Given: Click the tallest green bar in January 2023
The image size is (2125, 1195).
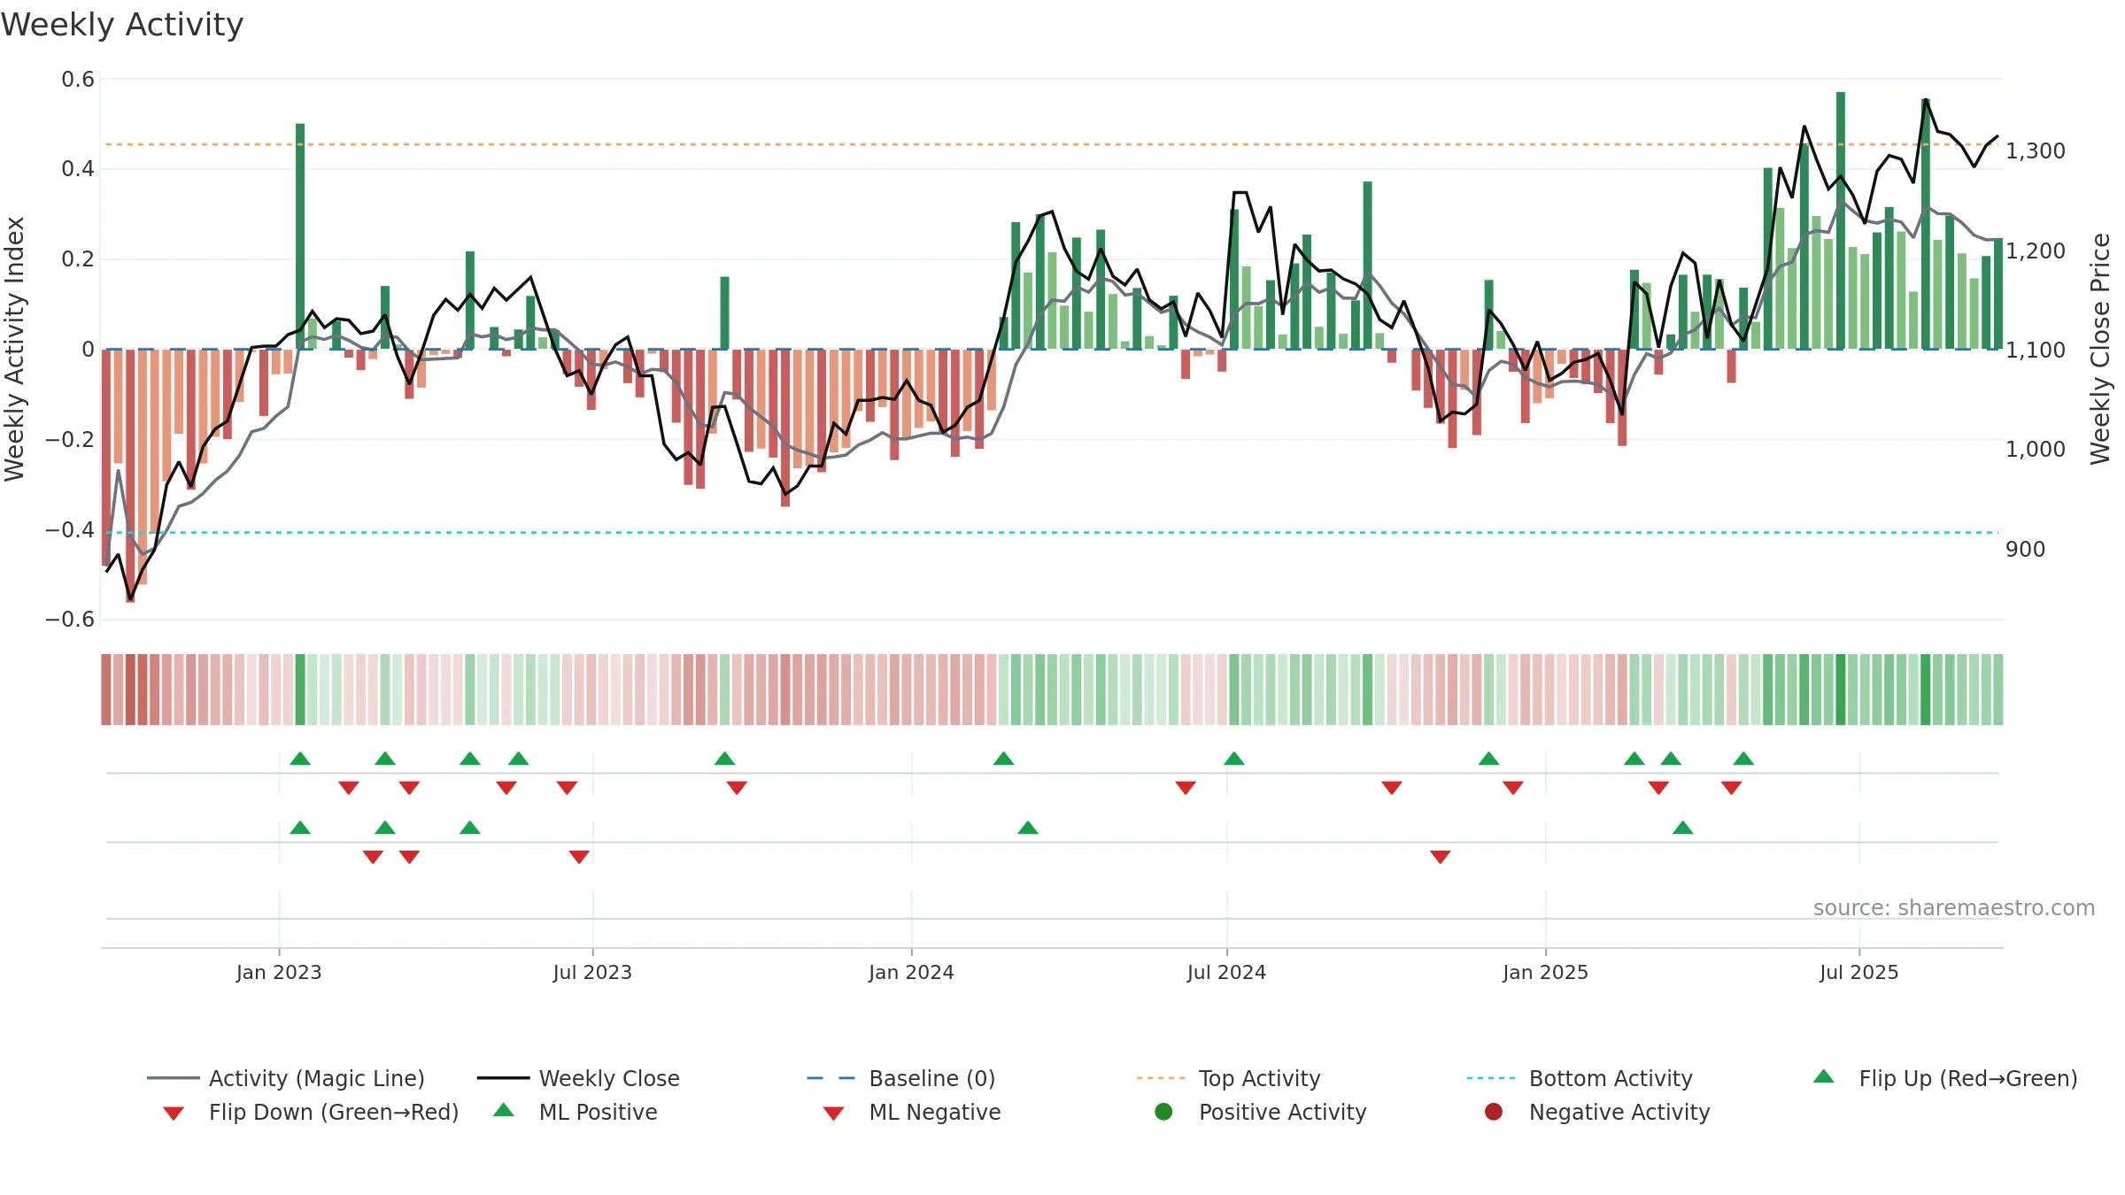Looking at the screenshot, I should 300,236.
